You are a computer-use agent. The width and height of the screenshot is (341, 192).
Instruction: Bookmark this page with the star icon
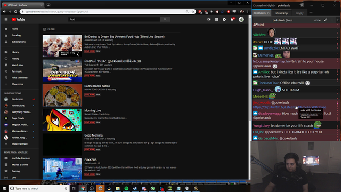coord(193,12)
